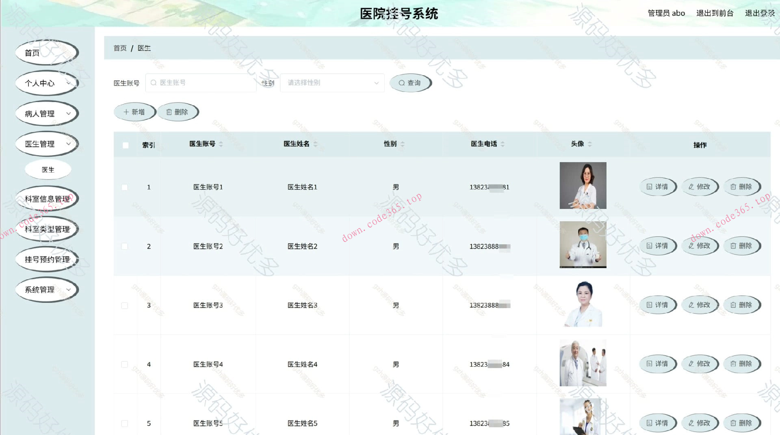Sort the table by 性别 column arrows
780x435 pixels.
pos(402,144)
